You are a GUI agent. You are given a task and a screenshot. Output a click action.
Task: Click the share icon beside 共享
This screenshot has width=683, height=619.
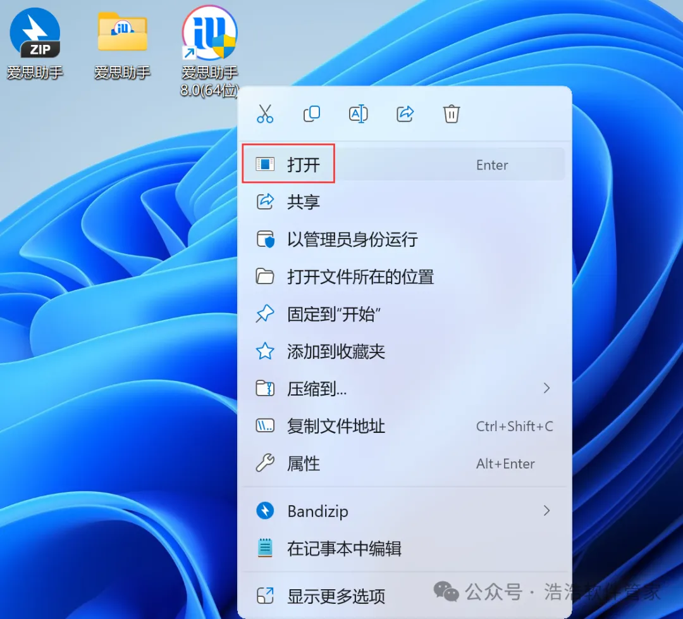(x=265, y=201)
